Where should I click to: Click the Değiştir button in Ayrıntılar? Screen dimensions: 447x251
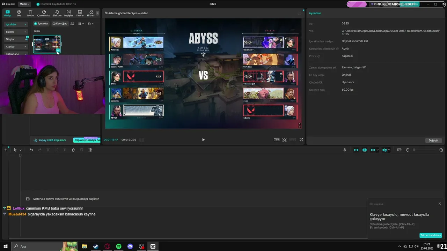[433, 140]
